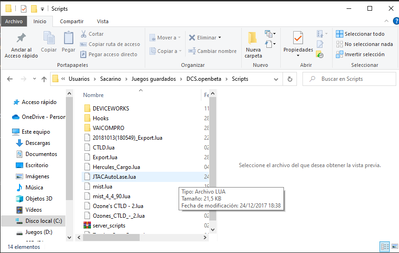
Task: Collapse the ribbon with chevron
Action: tap(386, 21)
